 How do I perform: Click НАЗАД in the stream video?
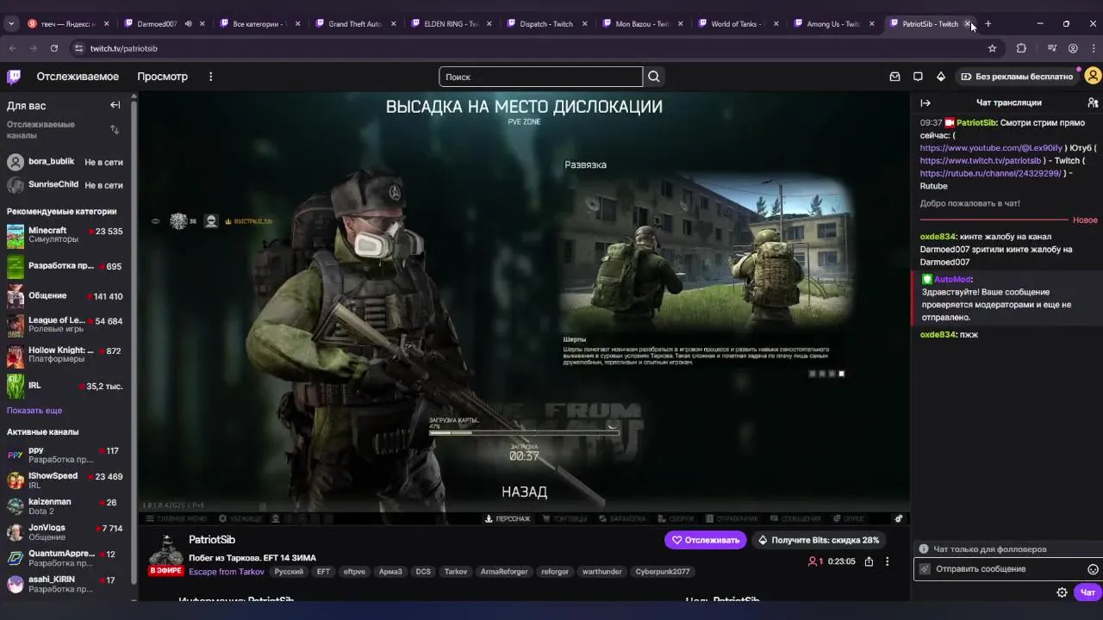tap(524, 492)
